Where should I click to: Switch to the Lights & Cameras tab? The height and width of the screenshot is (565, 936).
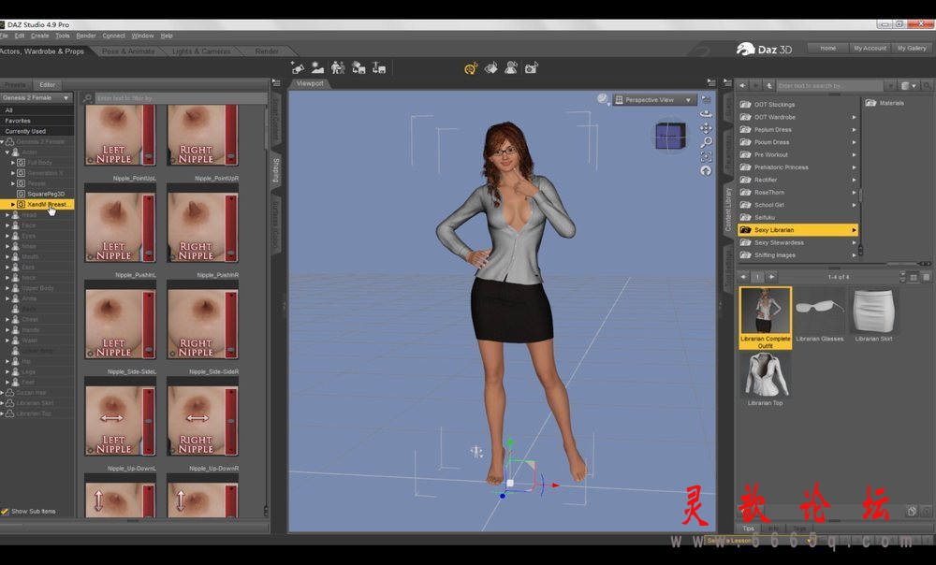(x=201, y=51)
